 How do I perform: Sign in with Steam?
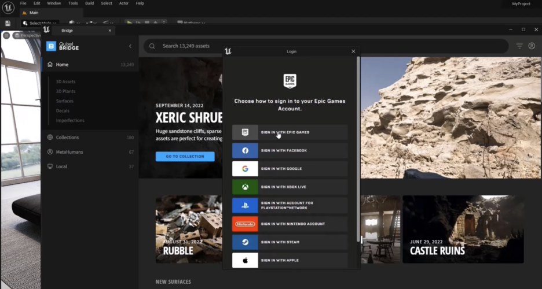pyautogui.click(x=290, y=242)
